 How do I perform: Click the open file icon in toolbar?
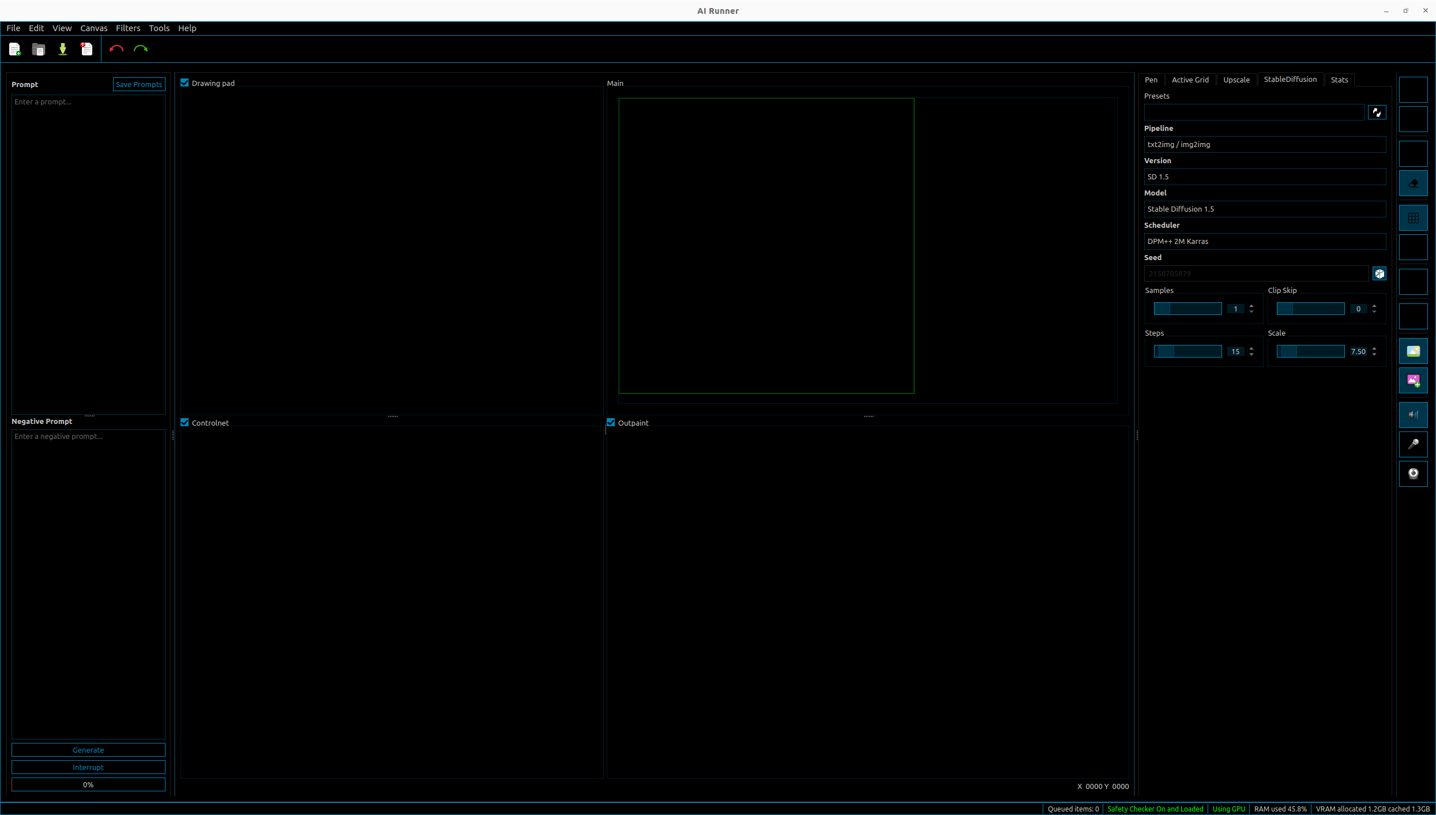coord(39,50)
